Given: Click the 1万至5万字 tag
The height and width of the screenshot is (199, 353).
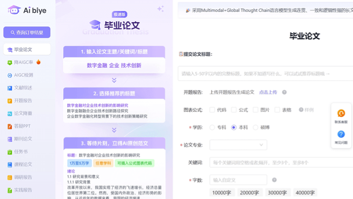Looking at the screenshot, I should point(79,163).
